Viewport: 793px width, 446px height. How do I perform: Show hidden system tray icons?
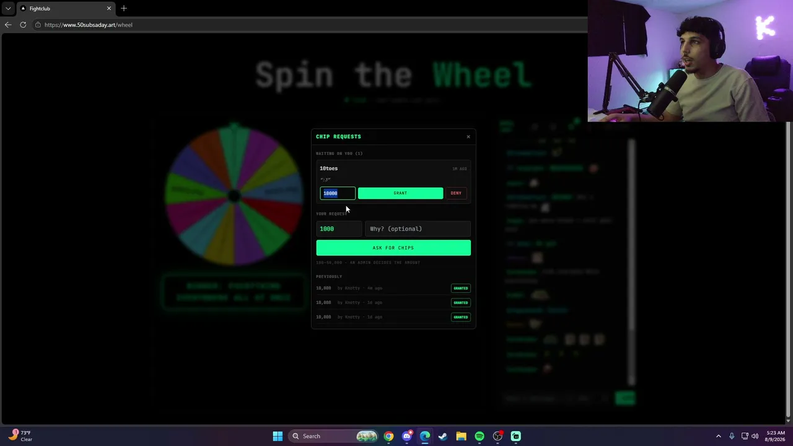pos(719,436)
